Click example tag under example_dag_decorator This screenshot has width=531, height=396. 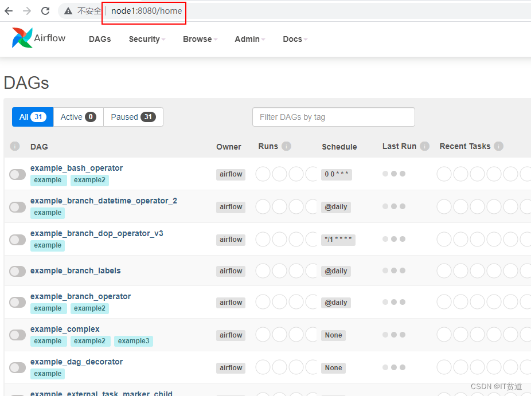pyautogui.click(x=48, y=374)
